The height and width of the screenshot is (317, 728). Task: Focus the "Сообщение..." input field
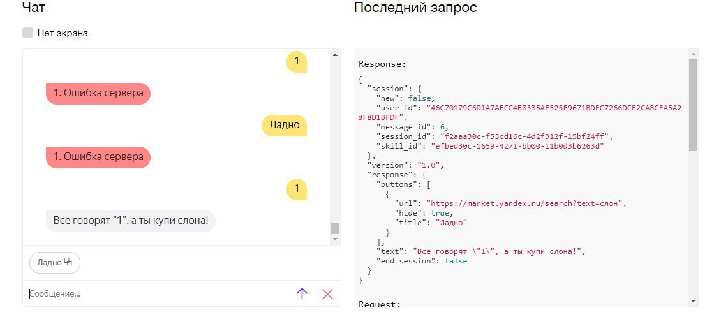pos(158,294)
